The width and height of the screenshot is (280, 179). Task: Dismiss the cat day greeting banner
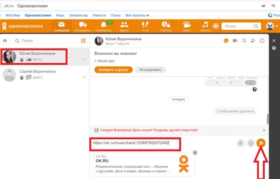pos(264,130)
